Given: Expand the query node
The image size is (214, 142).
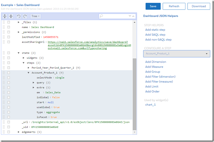Looking at the screenshot, I should pyautogui.click(x=33, y=82).
